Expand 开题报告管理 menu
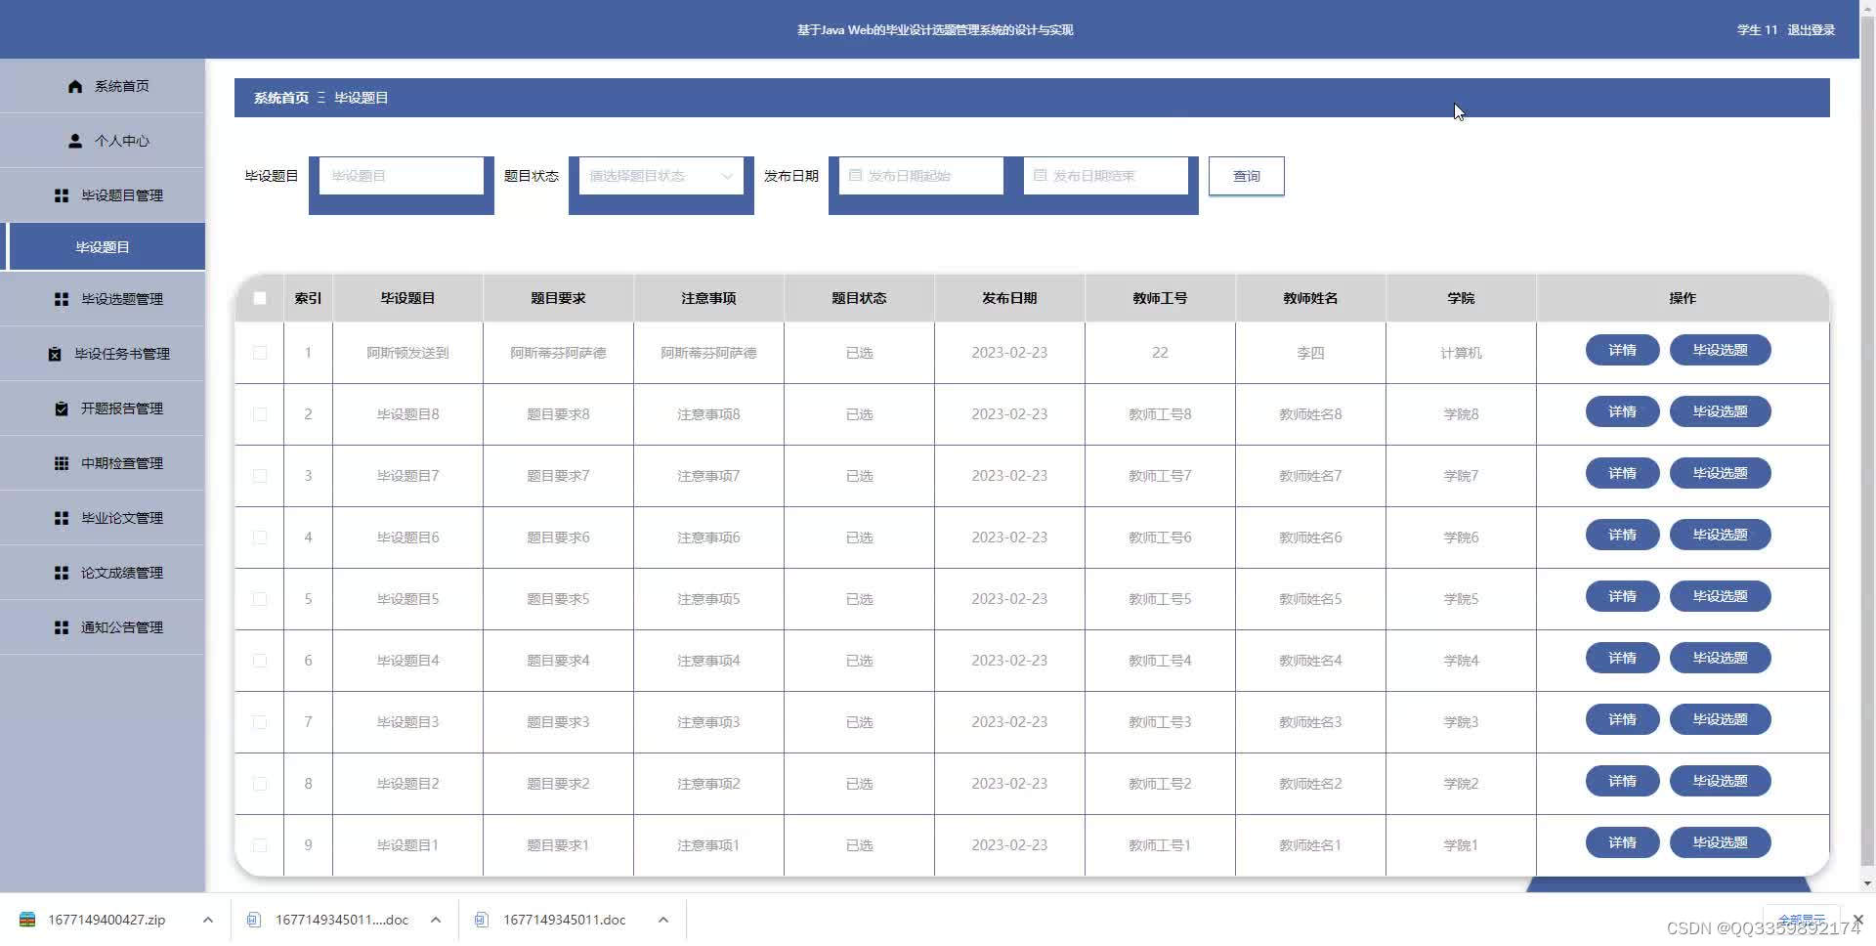This screenshot has height=946, width=1876. tap(103, 408)
